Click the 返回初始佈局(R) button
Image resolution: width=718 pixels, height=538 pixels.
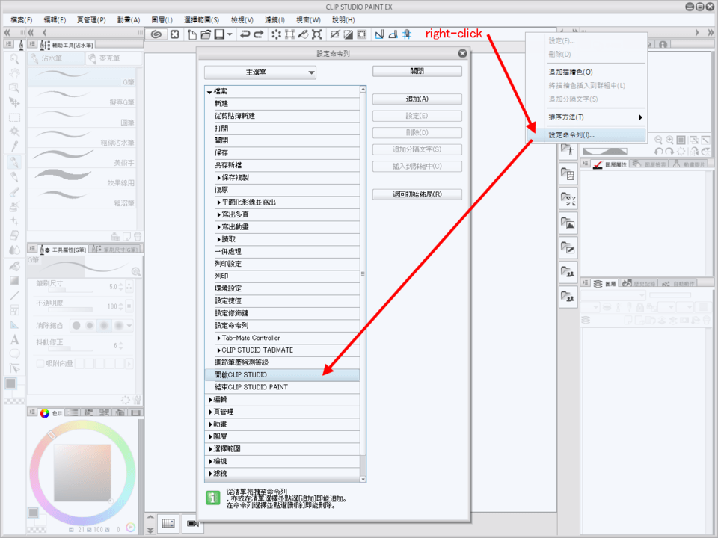(417, 194)
